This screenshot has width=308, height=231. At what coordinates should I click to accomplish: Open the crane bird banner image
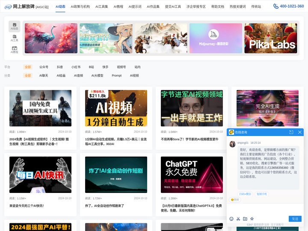pyautogui.click(x=51, y=38)
